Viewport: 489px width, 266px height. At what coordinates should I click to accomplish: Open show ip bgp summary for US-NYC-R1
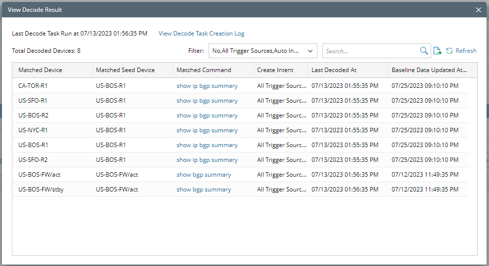[207, 130]
